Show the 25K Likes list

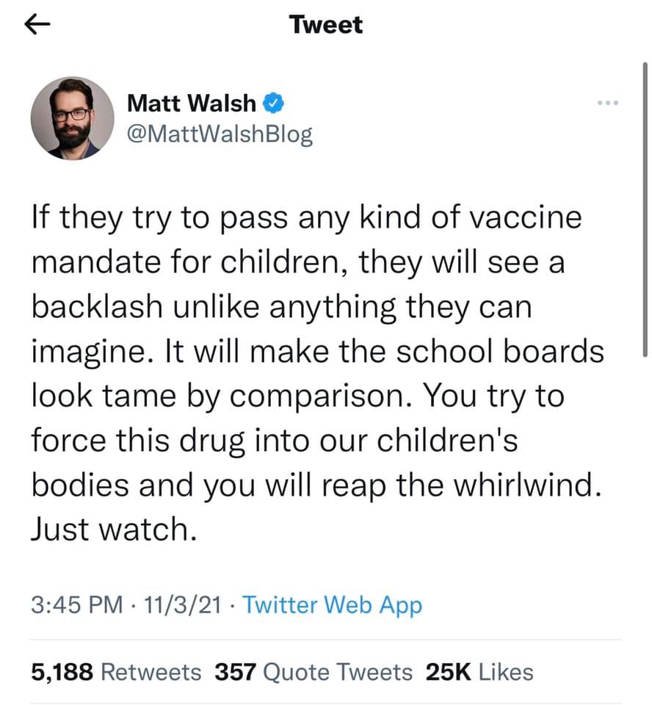pos(479,671)
